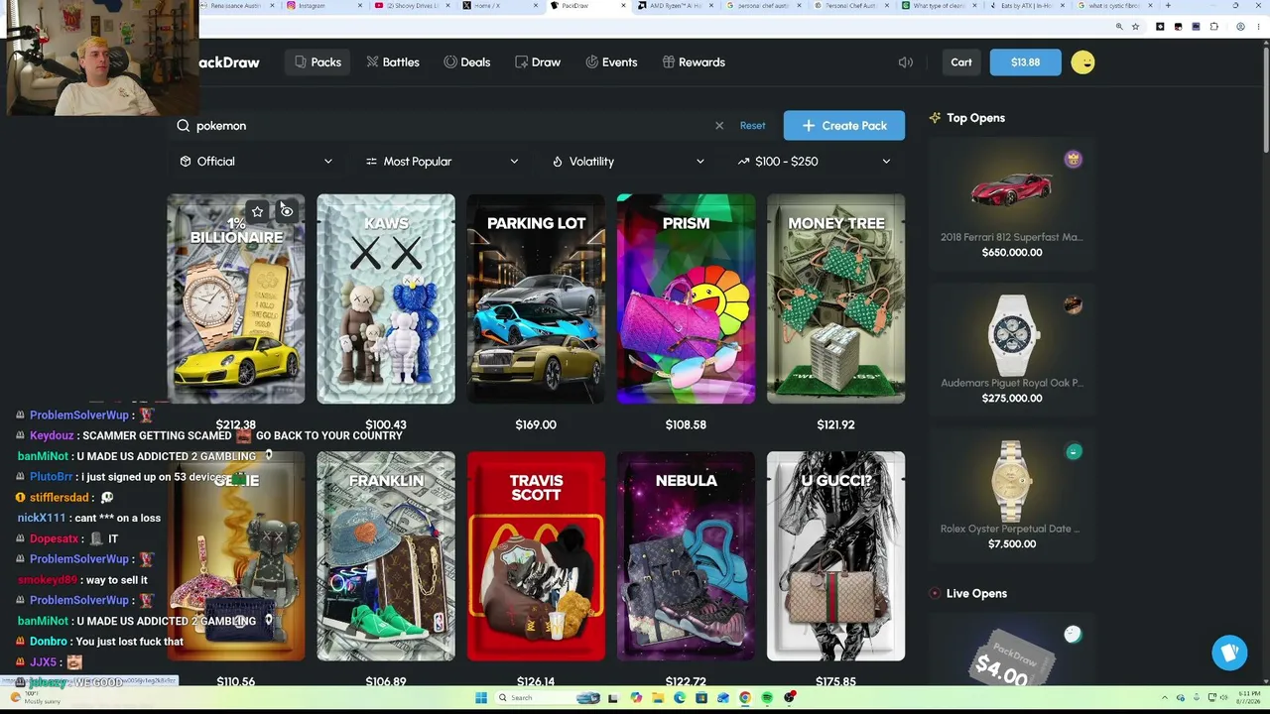Select the U Gucci? pack
Image resolution: width=1270 pixels, height=714 pixels.
(x=835, y=556)
